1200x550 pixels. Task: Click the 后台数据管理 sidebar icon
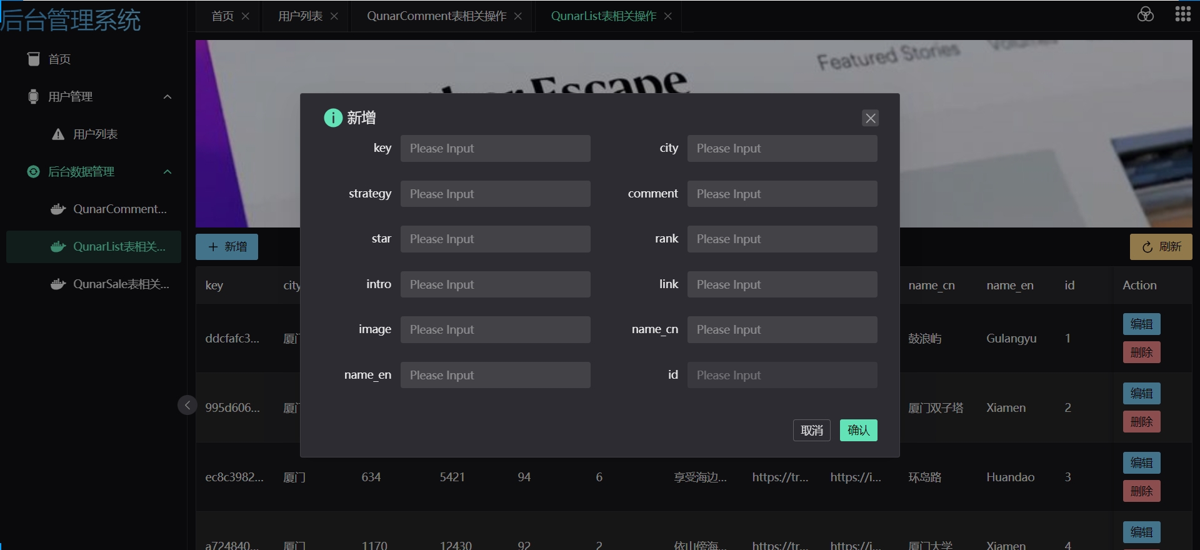tap(34, 171)
